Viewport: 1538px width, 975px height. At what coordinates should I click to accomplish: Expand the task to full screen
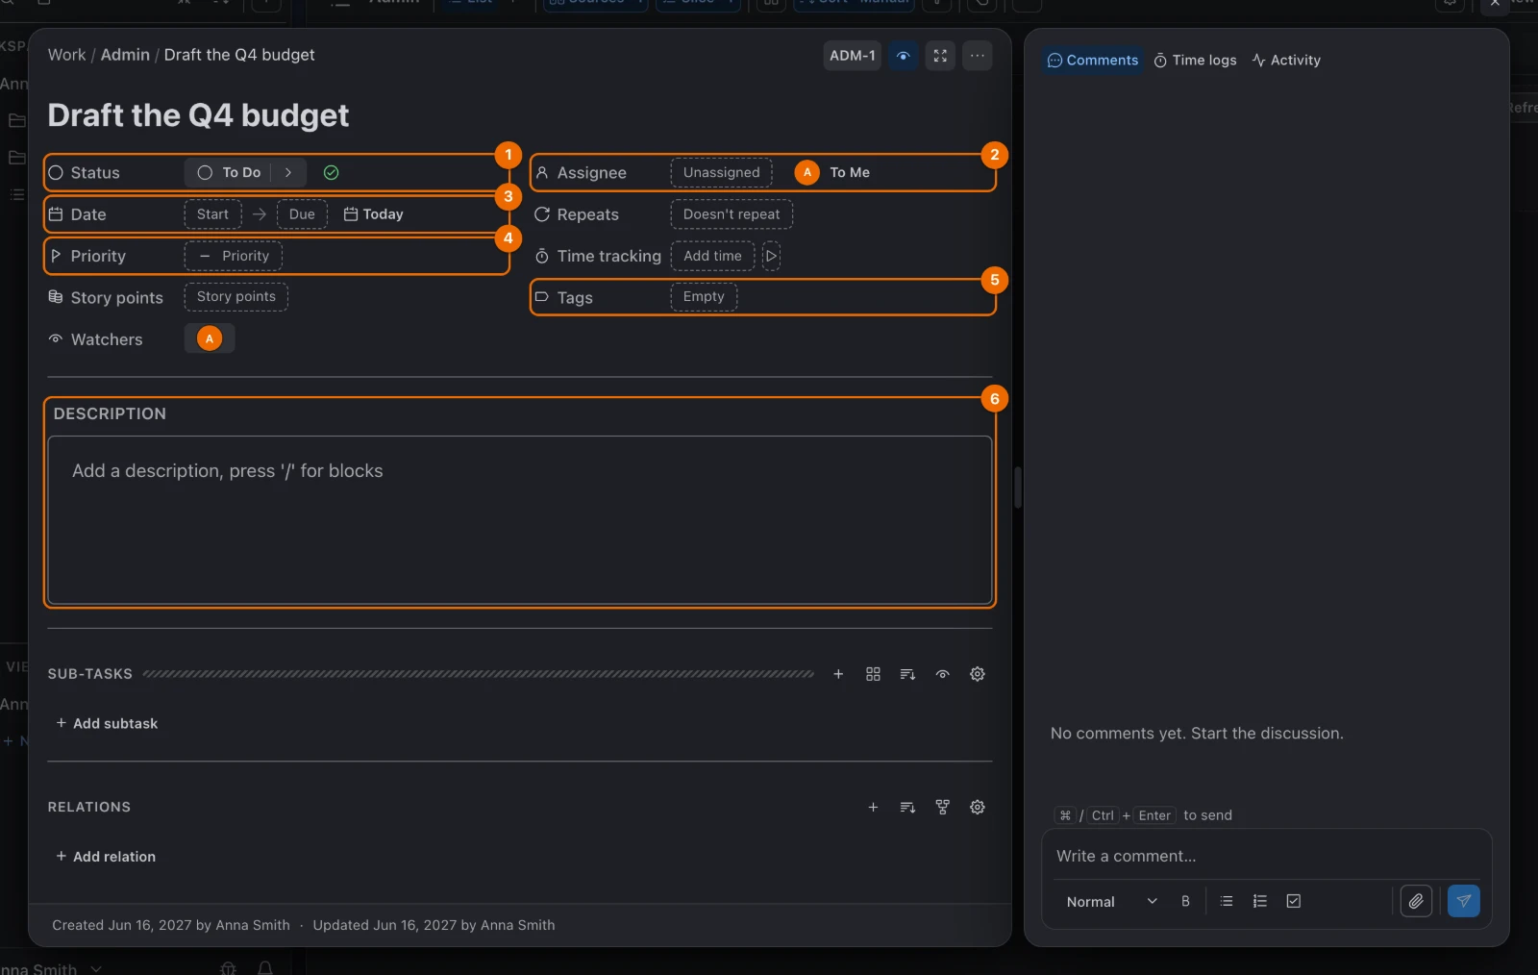click(x=940, y=56)
